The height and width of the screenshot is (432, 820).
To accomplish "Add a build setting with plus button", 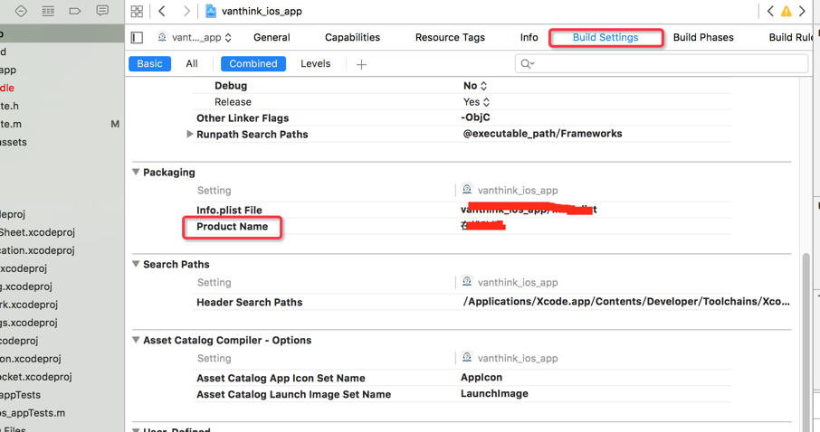I will pos(361,64).
